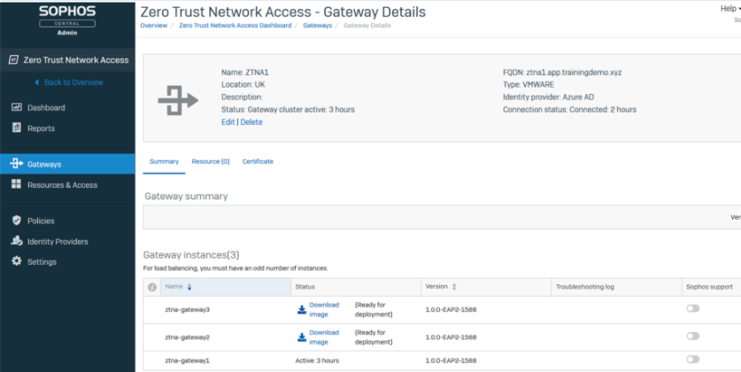Toggle Sophos support for ztna-gateway3
The height and width of the screenshot is (372, 741).
693,308
